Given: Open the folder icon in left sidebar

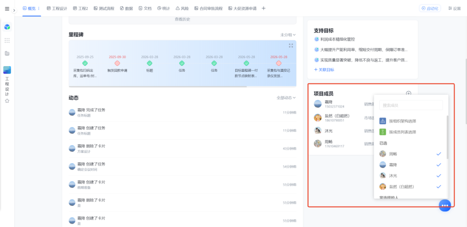Looking at the screenshot, I should pos(7,53).
